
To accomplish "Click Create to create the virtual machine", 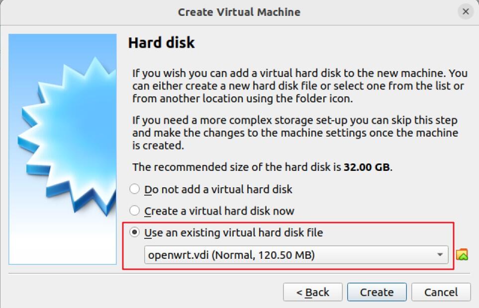I will pos(377,292).
